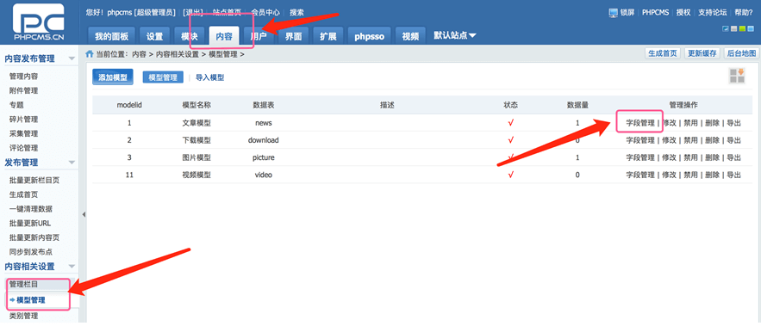Screen dimensions: 761x326
Task: Click the 授权 link
Action: (683, 13)
